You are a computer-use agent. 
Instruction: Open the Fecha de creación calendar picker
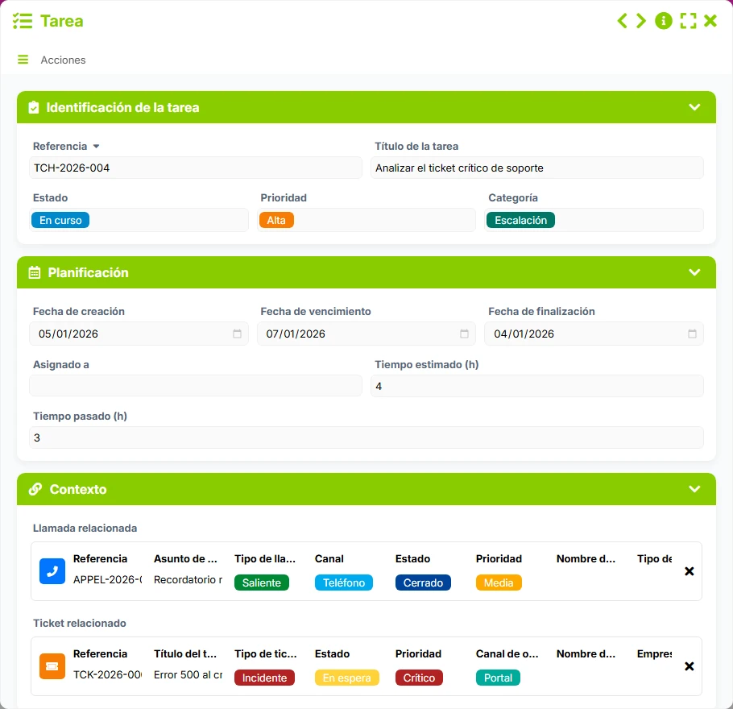point(237,334)
